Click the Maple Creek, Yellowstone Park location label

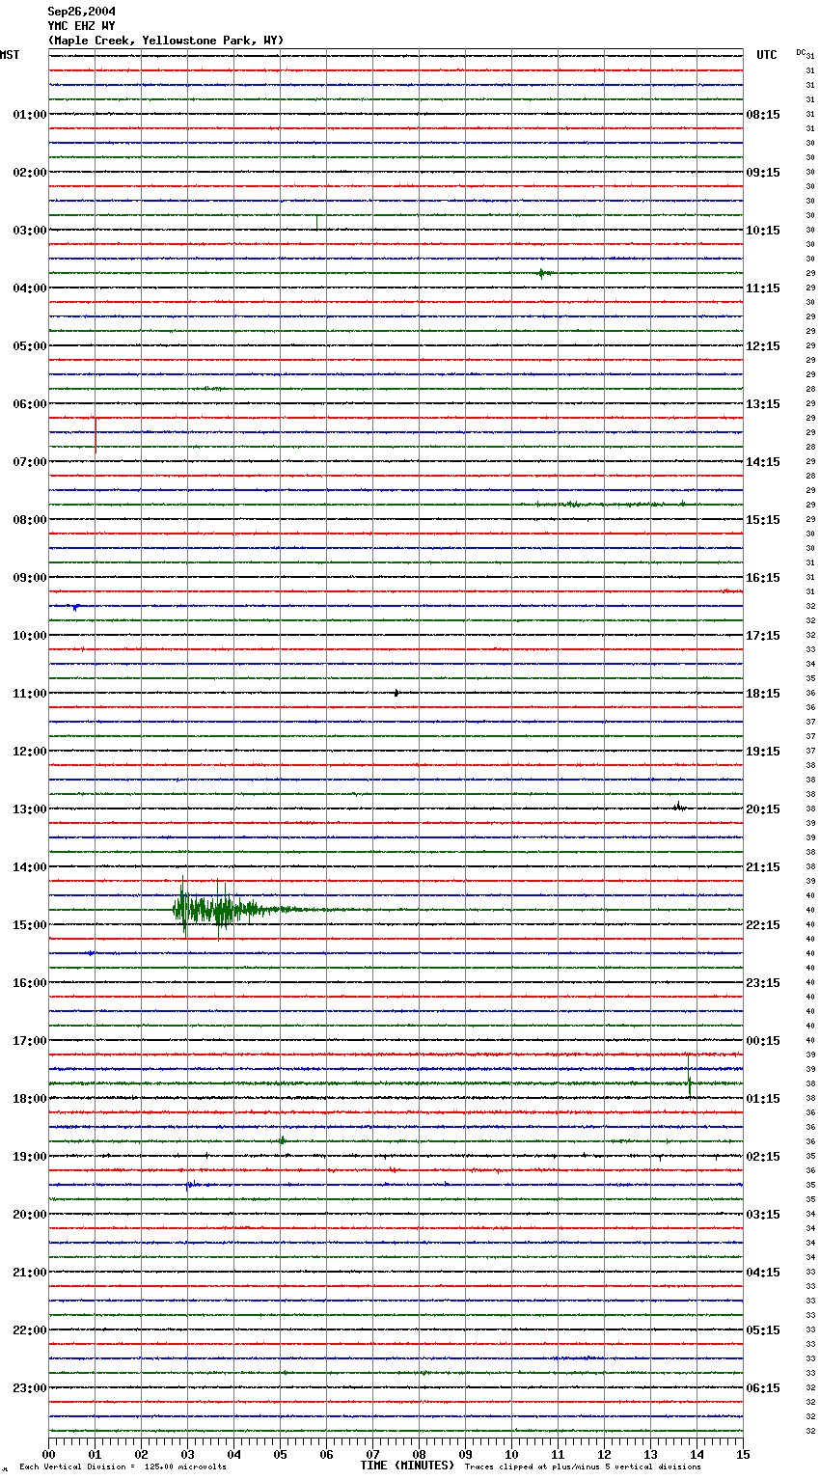click(166, 41)
